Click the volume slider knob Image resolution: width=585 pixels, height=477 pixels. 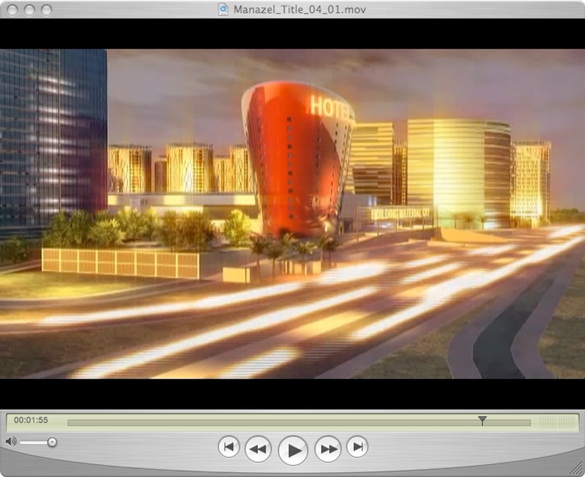[x=52, y=443]
